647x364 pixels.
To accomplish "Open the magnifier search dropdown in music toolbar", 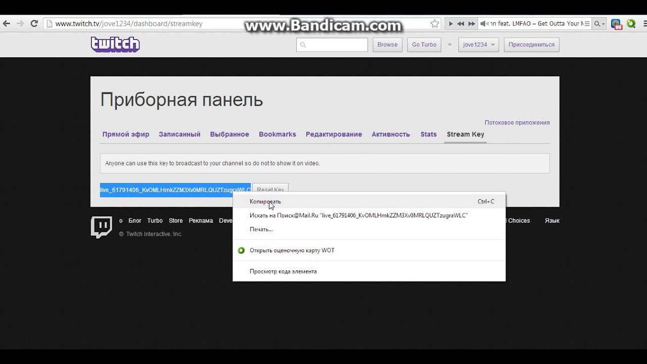I will 599,23.
